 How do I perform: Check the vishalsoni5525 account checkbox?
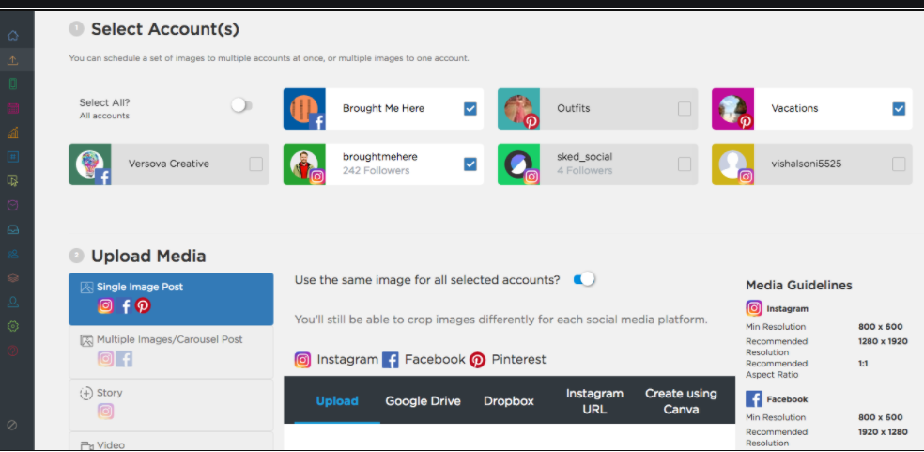899,164
